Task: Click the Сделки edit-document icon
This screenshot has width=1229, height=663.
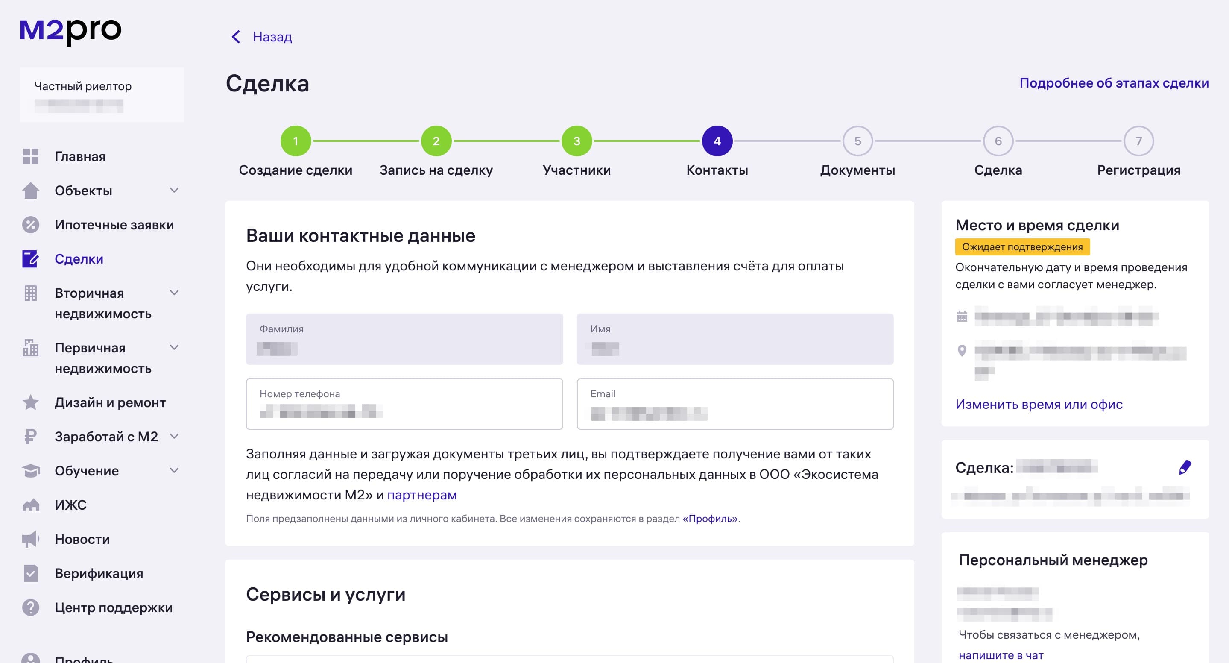Action: coord(31,259)
